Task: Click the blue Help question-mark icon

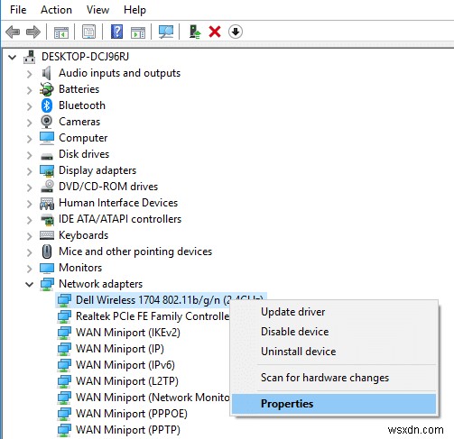Action: click(x=116, y=32)
